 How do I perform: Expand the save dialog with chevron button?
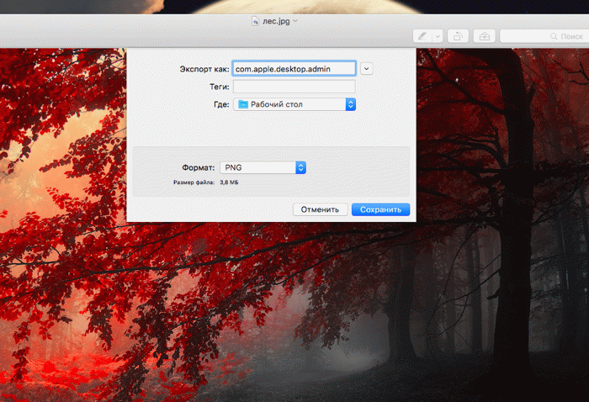[x=367, y=69]
